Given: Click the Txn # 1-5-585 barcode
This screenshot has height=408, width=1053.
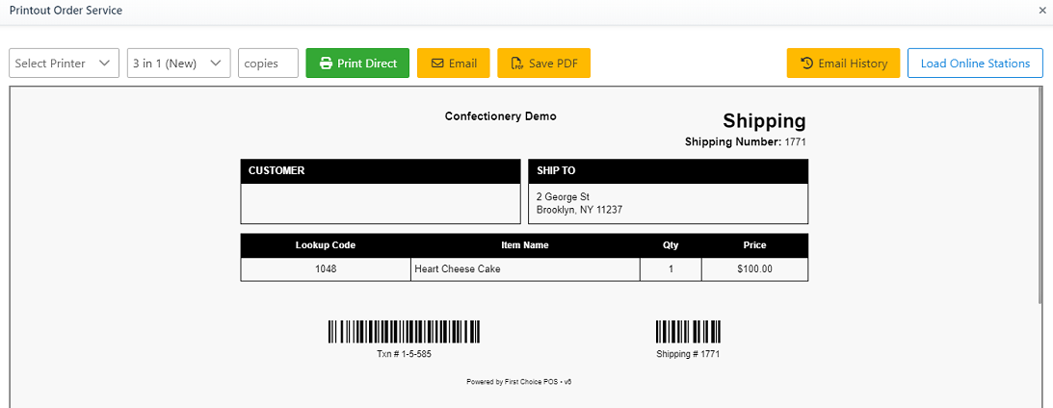Looking at the screenshot, I should [404, 332].
